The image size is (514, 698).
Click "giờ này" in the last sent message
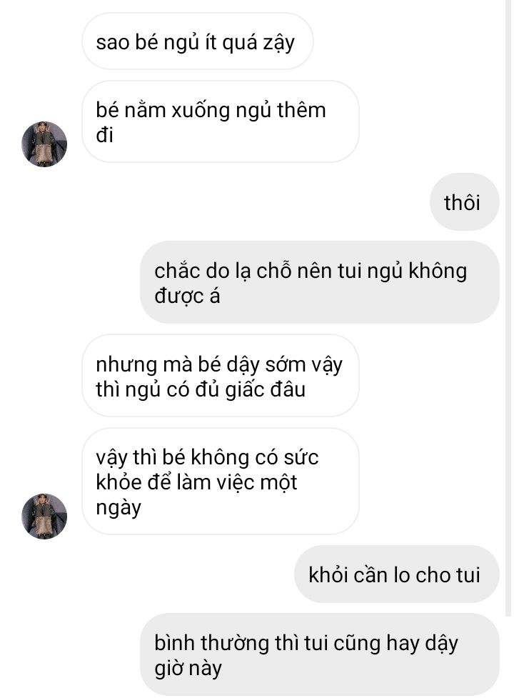pyautogui.click(x=188, y=668)
